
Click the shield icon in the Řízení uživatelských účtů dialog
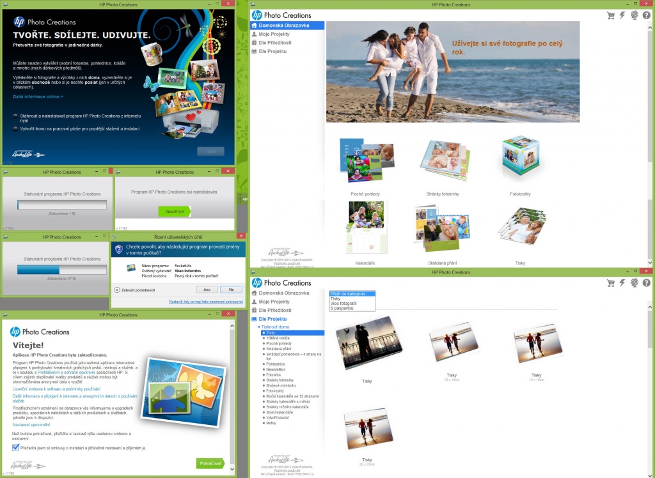click(118, 249)
